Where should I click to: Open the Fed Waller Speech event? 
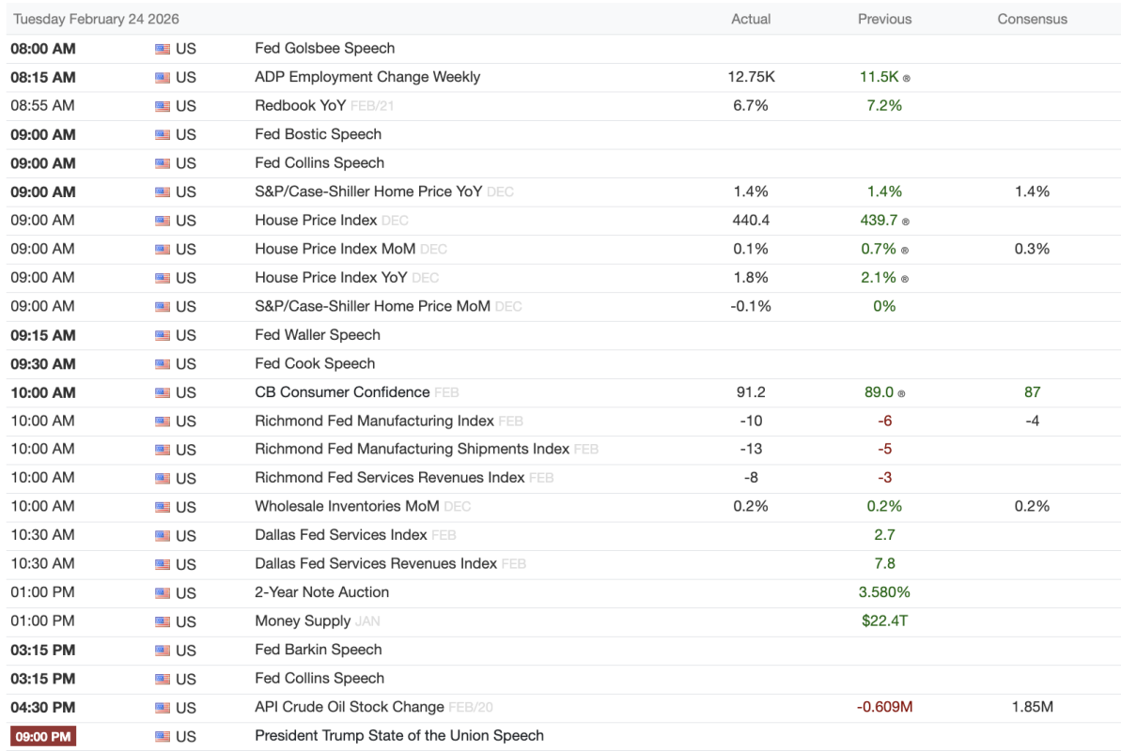point(317,335)
